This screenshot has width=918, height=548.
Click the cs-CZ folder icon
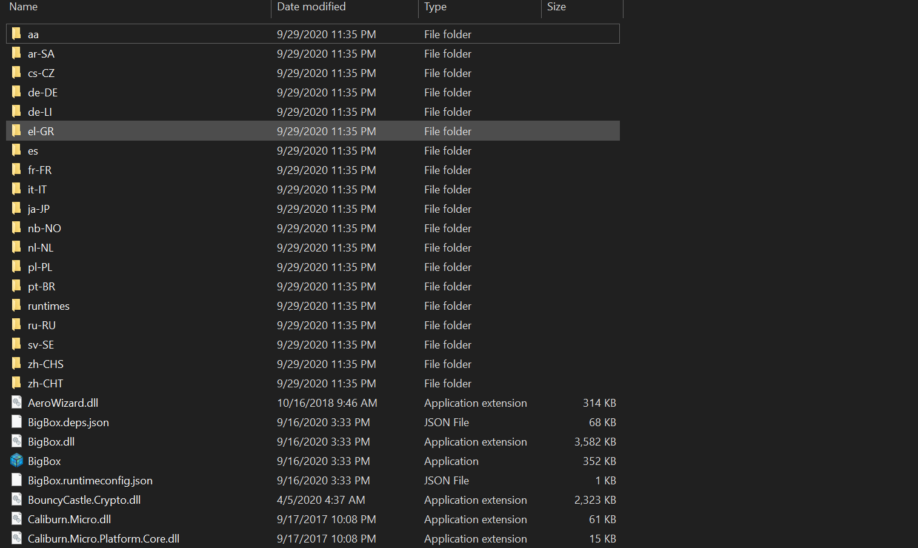point(16,73)
